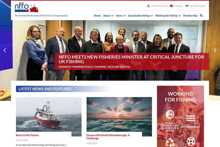Expand the About dropdown menu
Viewport: 220px width, 147px height.
tap(108, 16)
